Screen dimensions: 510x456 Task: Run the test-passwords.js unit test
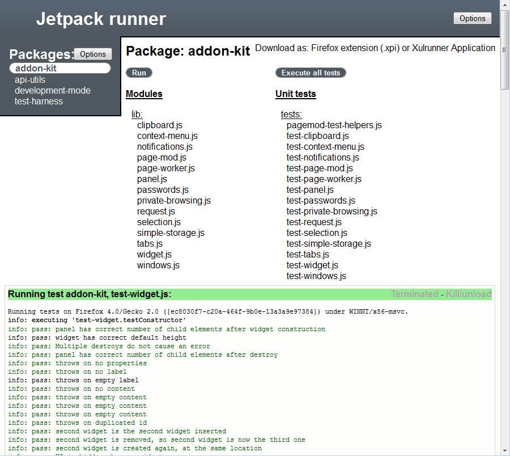tap(321, 200)
